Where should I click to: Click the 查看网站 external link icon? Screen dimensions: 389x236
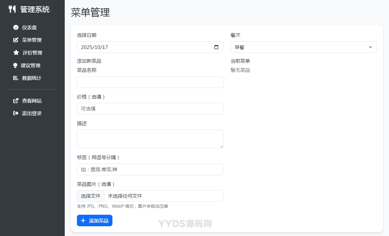(x=16, y=101)
